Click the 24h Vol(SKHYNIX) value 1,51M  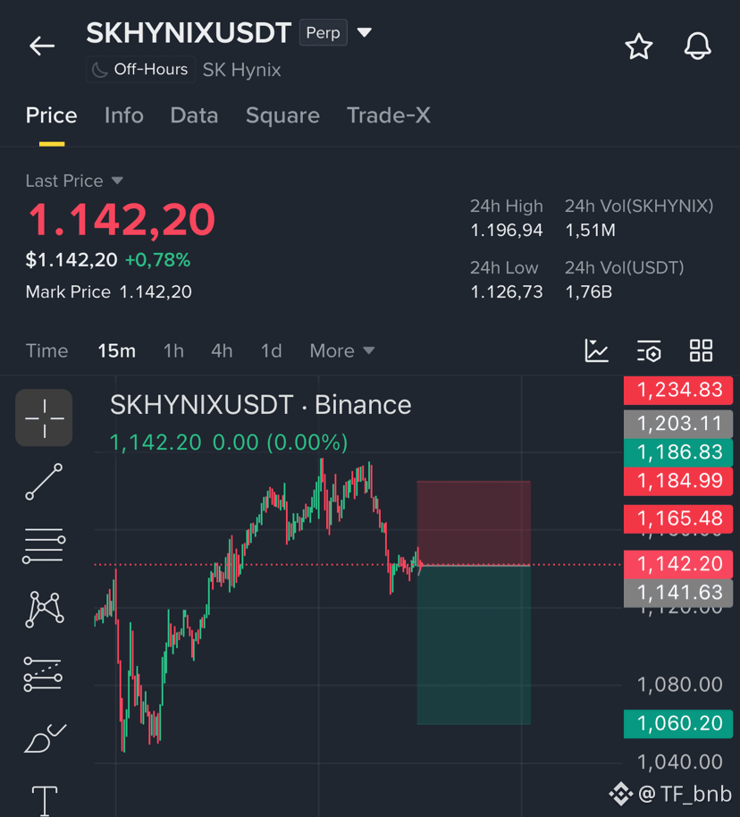coord(590,231)
